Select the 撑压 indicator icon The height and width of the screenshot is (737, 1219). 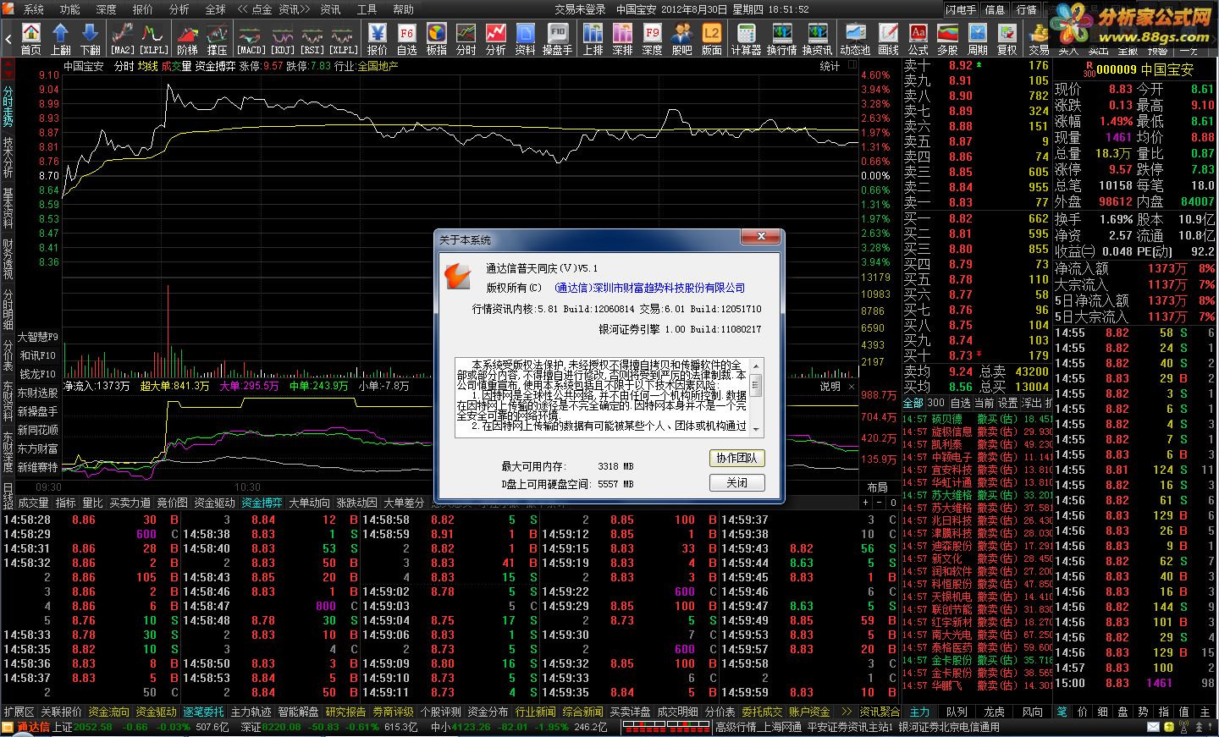tap(218, 39)
